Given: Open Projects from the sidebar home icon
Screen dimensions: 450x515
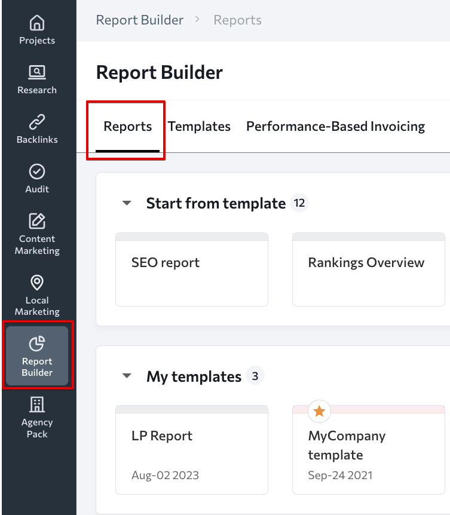Looking at the screenshot, I should 37,23.
